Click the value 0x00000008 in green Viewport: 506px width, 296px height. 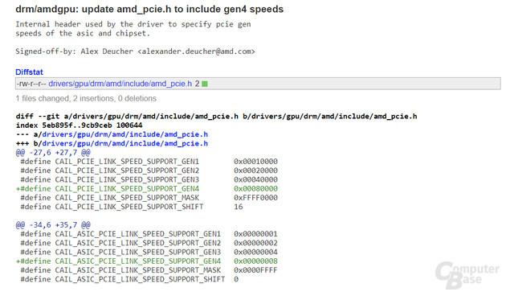point(256,261)
